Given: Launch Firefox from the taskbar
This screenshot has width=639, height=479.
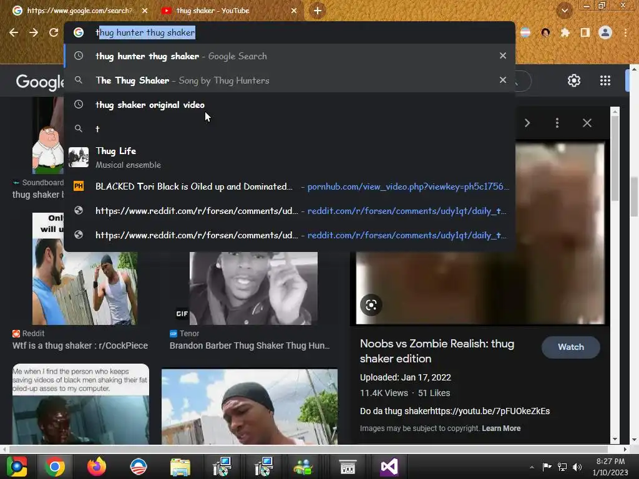Looking at the screenshot, I should [x=97, y=467].
